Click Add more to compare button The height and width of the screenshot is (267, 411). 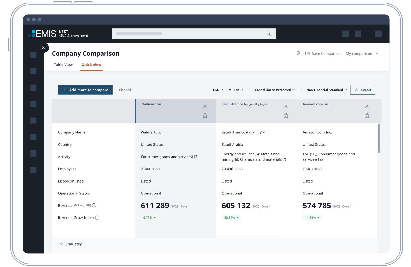(x=85, y=90)
